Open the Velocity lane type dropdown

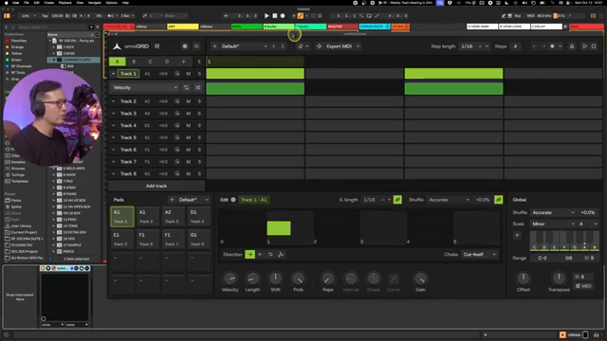pyautogui.click(x=145, y=88)
